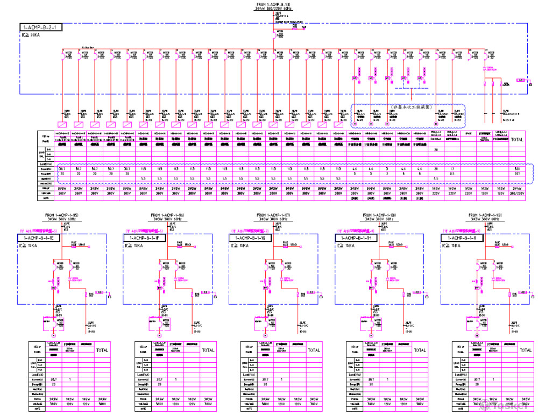Click the motor symbol below panel 1-ACMP-B-1-1H
This screenshot has height=416, width=538.
click(371, 335)
